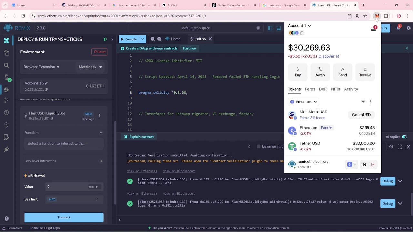Image resolution: width=413 pixels, height=232 pixels.
Task: Click the Gas limit input field
Action: 75,199
